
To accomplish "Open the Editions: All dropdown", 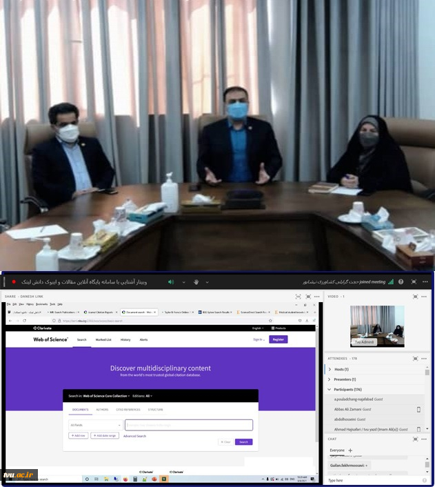I will tap(142, 396).
